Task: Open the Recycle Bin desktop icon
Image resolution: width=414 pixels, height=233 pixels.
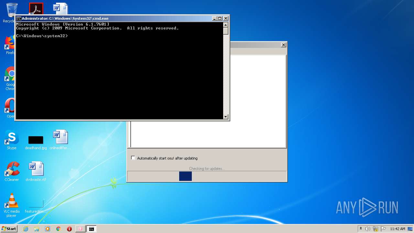Action: tap(10, 12)
